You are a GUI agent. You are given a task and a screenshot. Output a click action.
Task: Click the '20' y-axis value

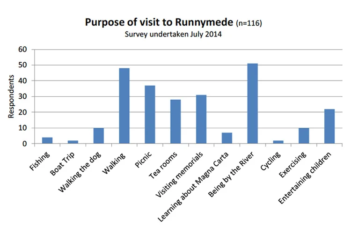pos(22,112)
